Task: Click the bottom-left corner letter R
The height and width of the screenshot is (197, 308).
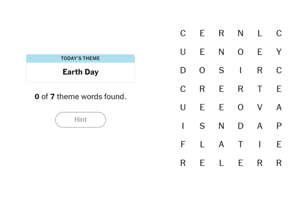Action: (183, 163)
